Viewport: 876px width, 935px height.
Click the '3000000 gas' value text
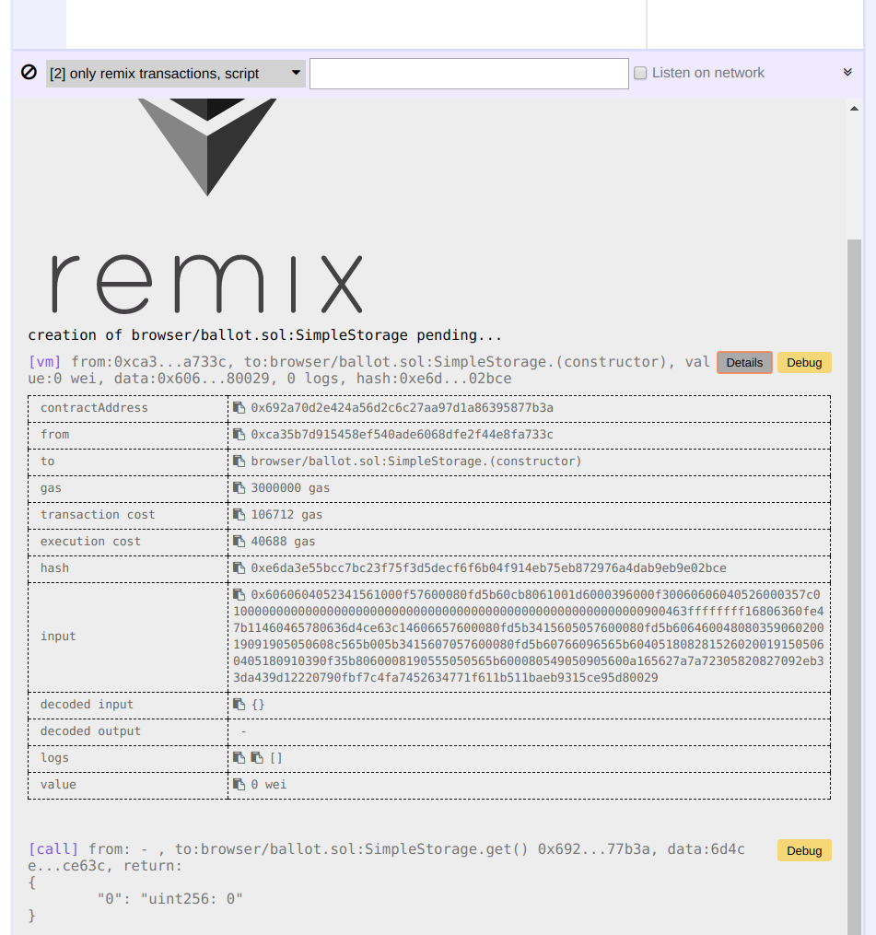pyautogui.click(x=290, y=488)
